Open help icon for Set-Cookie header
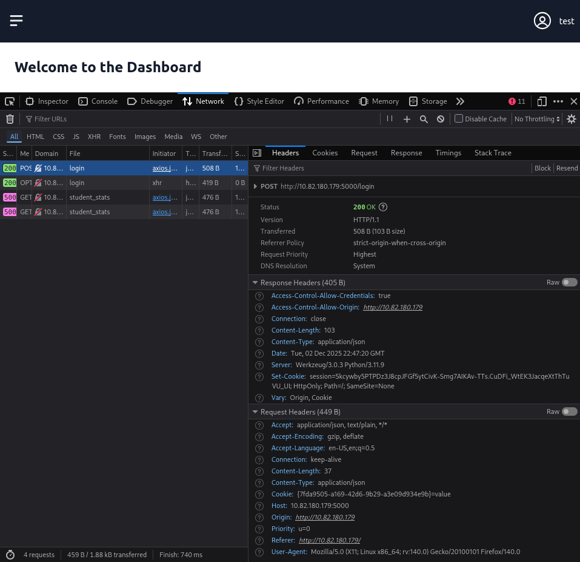 click(259, 377)
